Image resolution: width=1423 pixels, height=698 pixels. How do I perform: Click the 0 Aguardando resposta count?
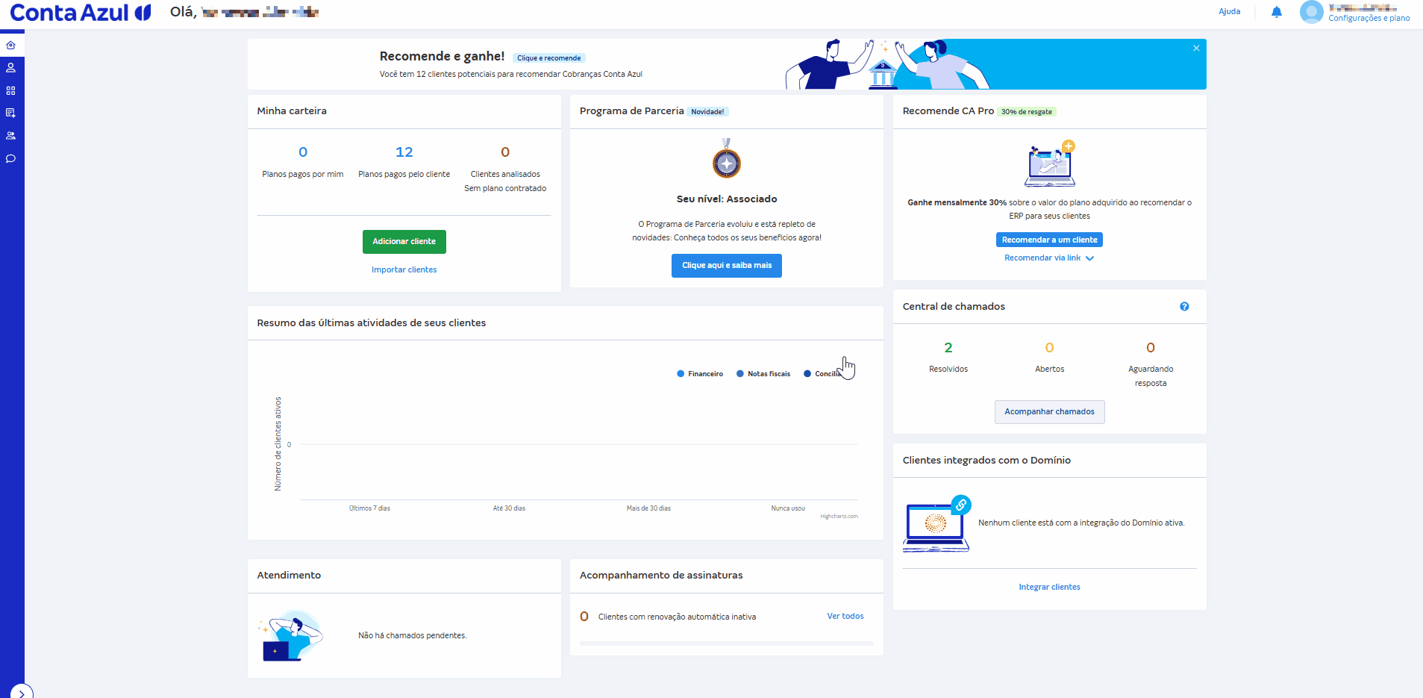pyautogui.click(x=1151, y=348)
